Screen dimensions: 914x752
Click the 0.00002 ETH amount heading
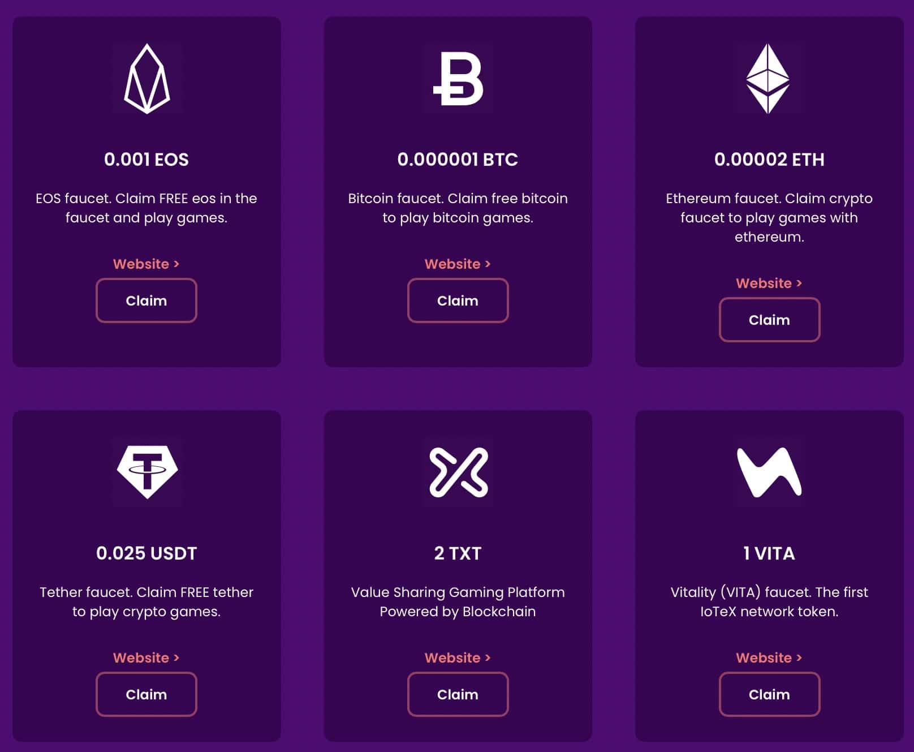click(769, 160)
